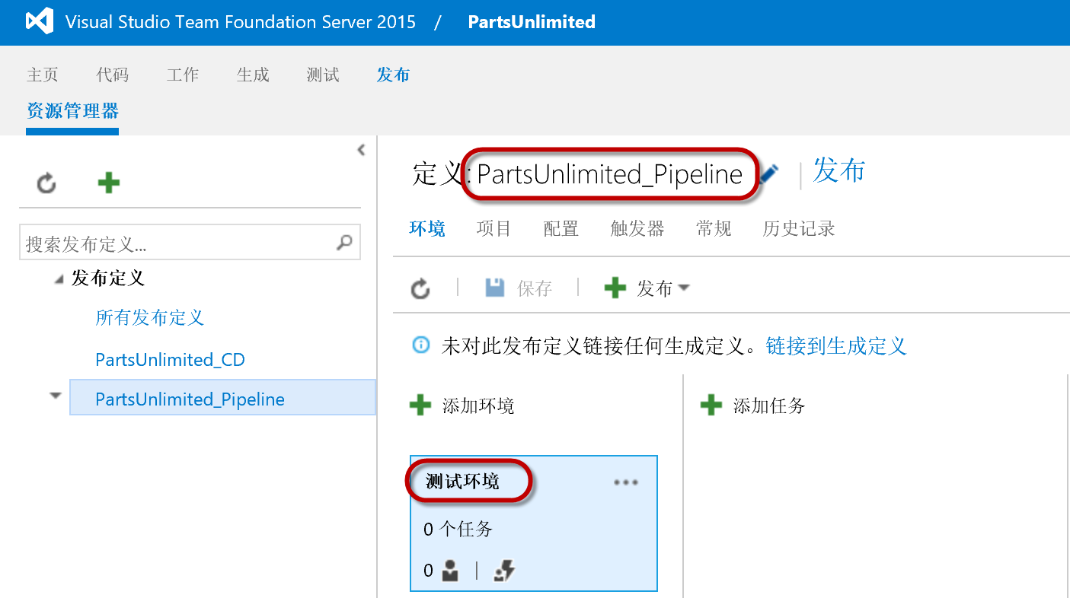The image size is (1070, 598).
Task: Click the info icon beside the link message
Action: pos(420,345)
